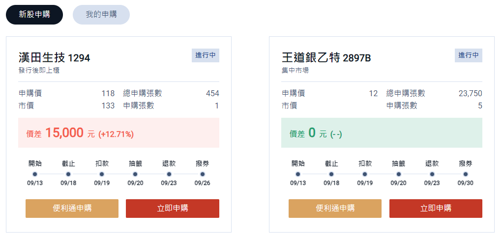
Task: Click 立即申購 for 王道銀乙特 2897B
Action: pyautogui.click(x=436, y=209)
